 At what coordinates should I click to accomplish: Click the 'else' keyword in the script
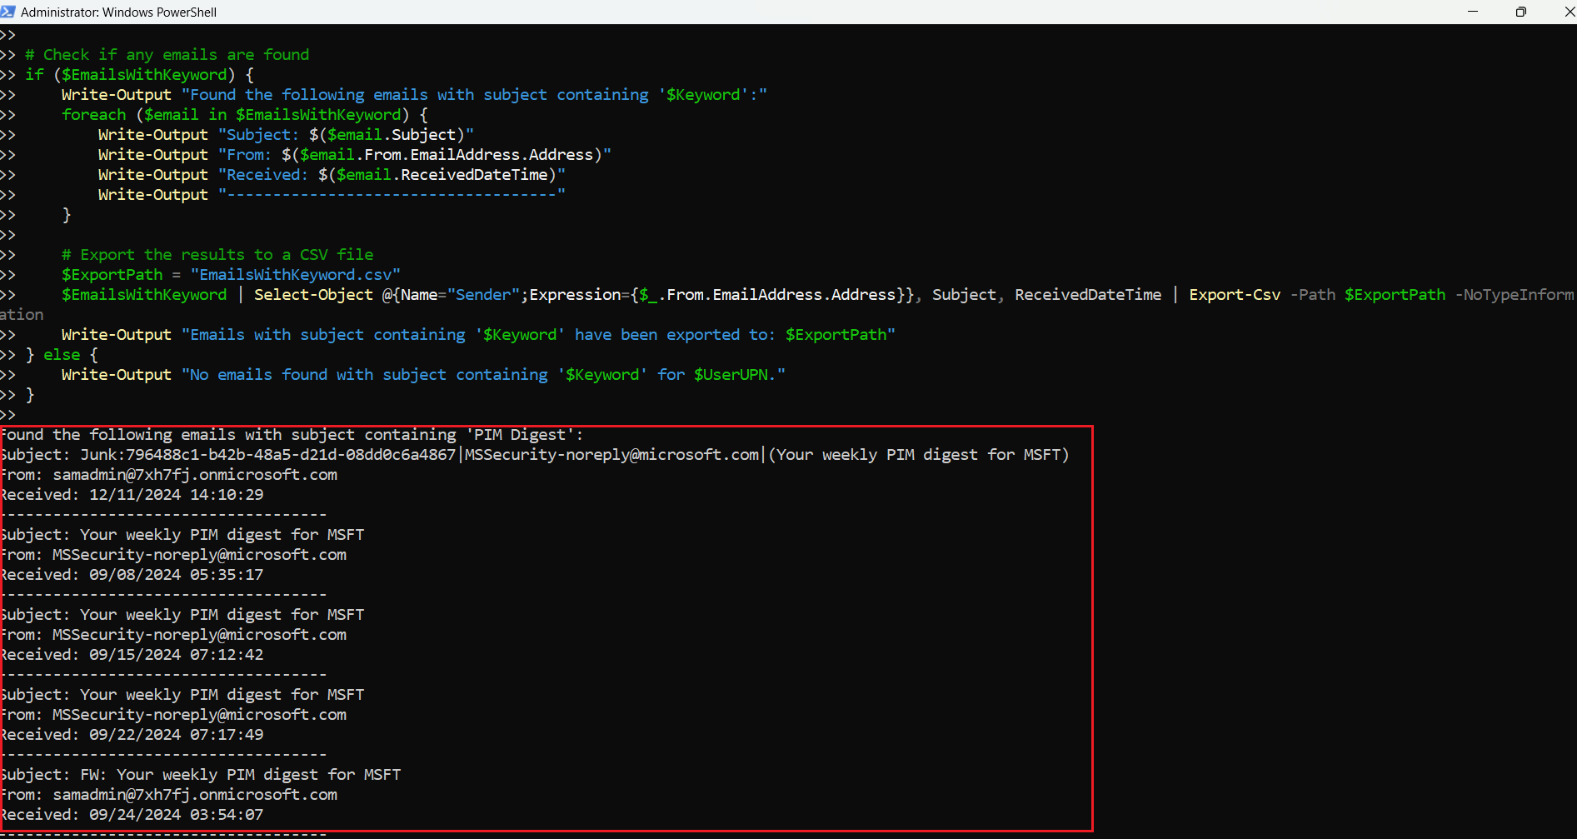pos(62,355)
